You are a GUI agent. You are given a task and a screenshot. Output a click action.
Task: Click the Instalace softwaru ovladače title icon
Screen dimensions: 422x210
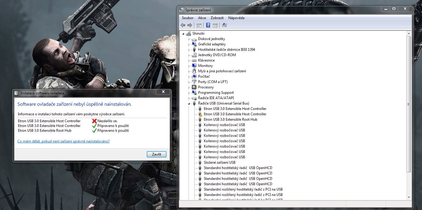(16, 93)
